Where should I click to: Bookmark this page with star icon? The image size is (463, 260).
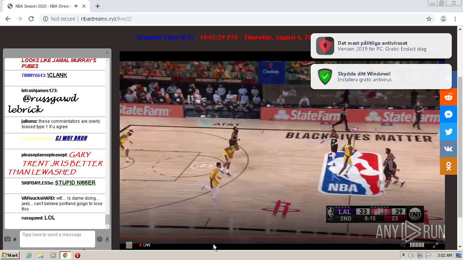[429, 19]
